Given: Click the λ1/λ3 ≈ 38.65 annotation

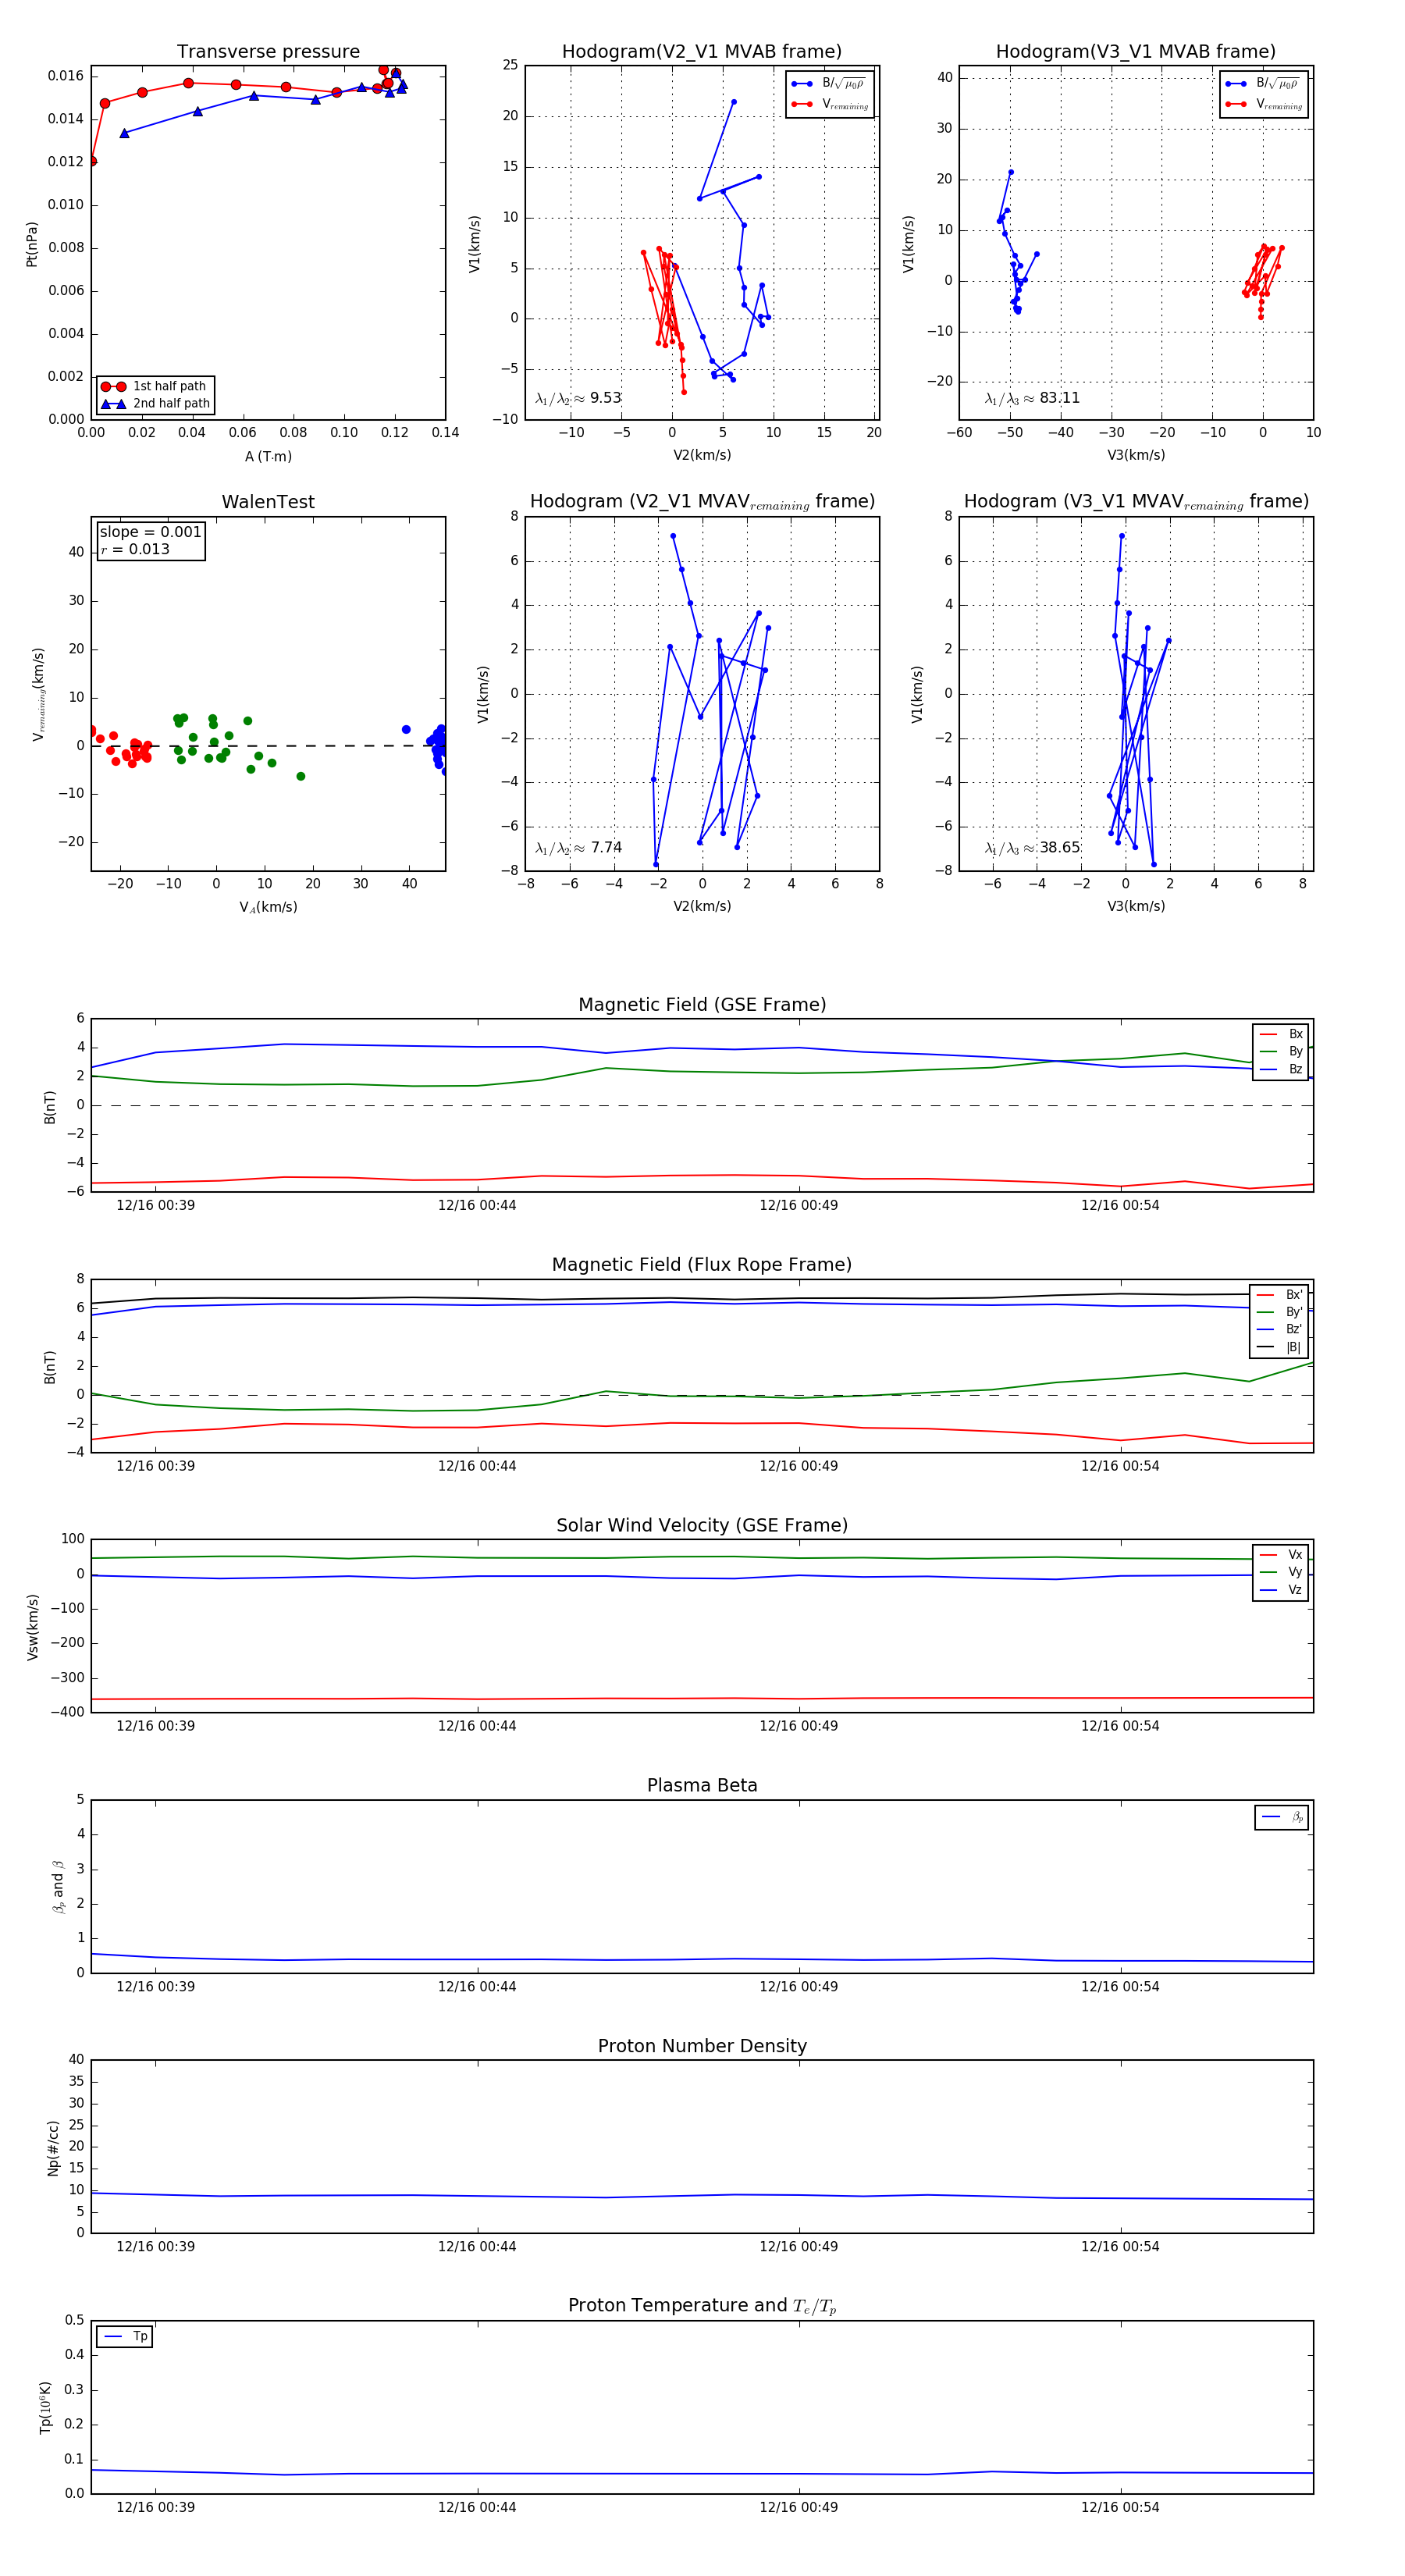Looking at the screenshot, I should [1032, 848].
